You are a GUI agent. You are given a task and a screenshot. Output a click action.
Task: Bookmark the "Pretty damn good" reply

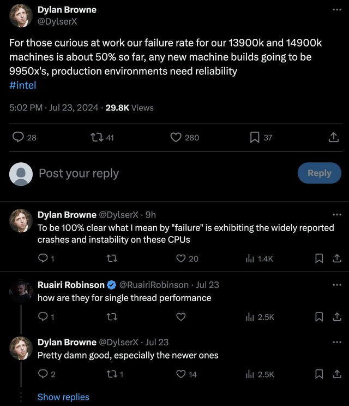click(x=319, y=374)
